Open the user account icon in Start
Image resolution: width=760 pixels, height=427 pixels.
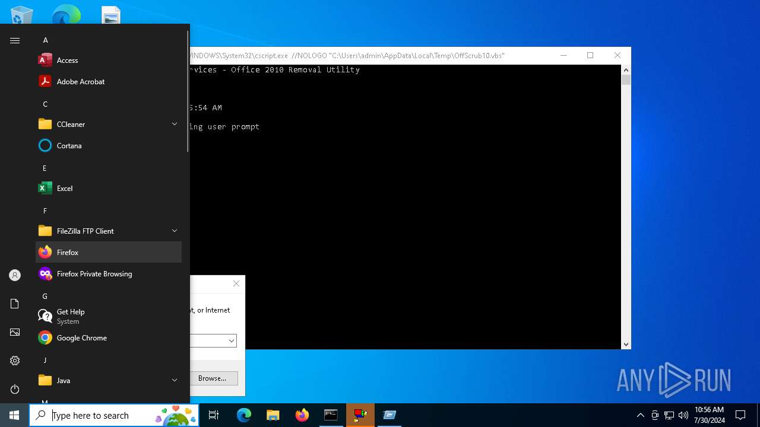point(15,275)
